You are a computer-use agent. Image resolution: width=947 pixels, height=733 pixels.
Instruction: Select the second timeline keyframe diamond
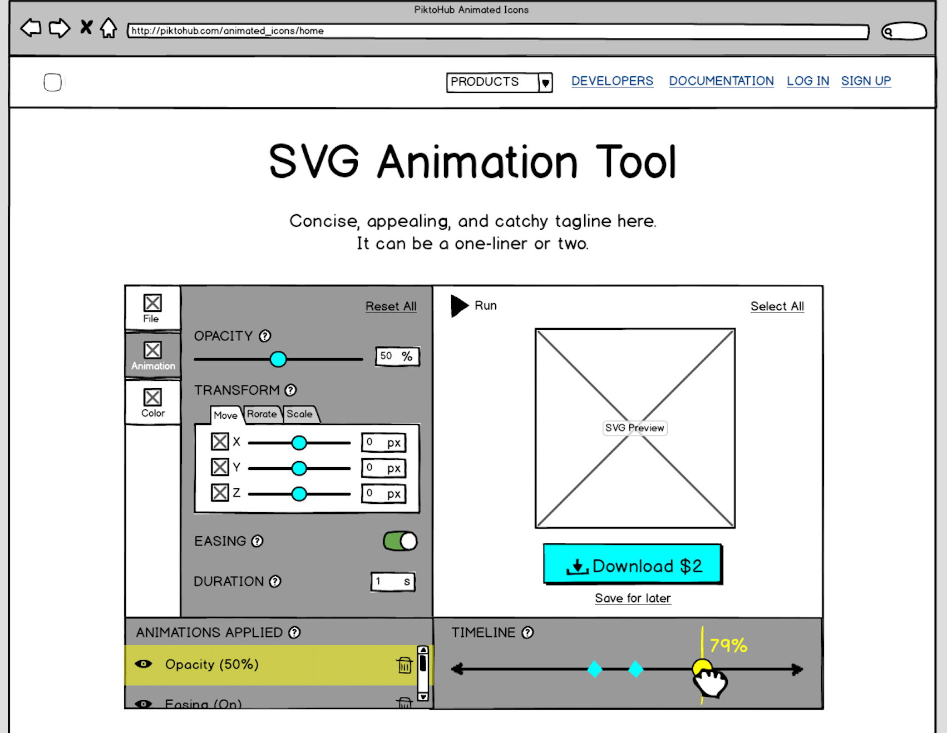coord(635,669)
